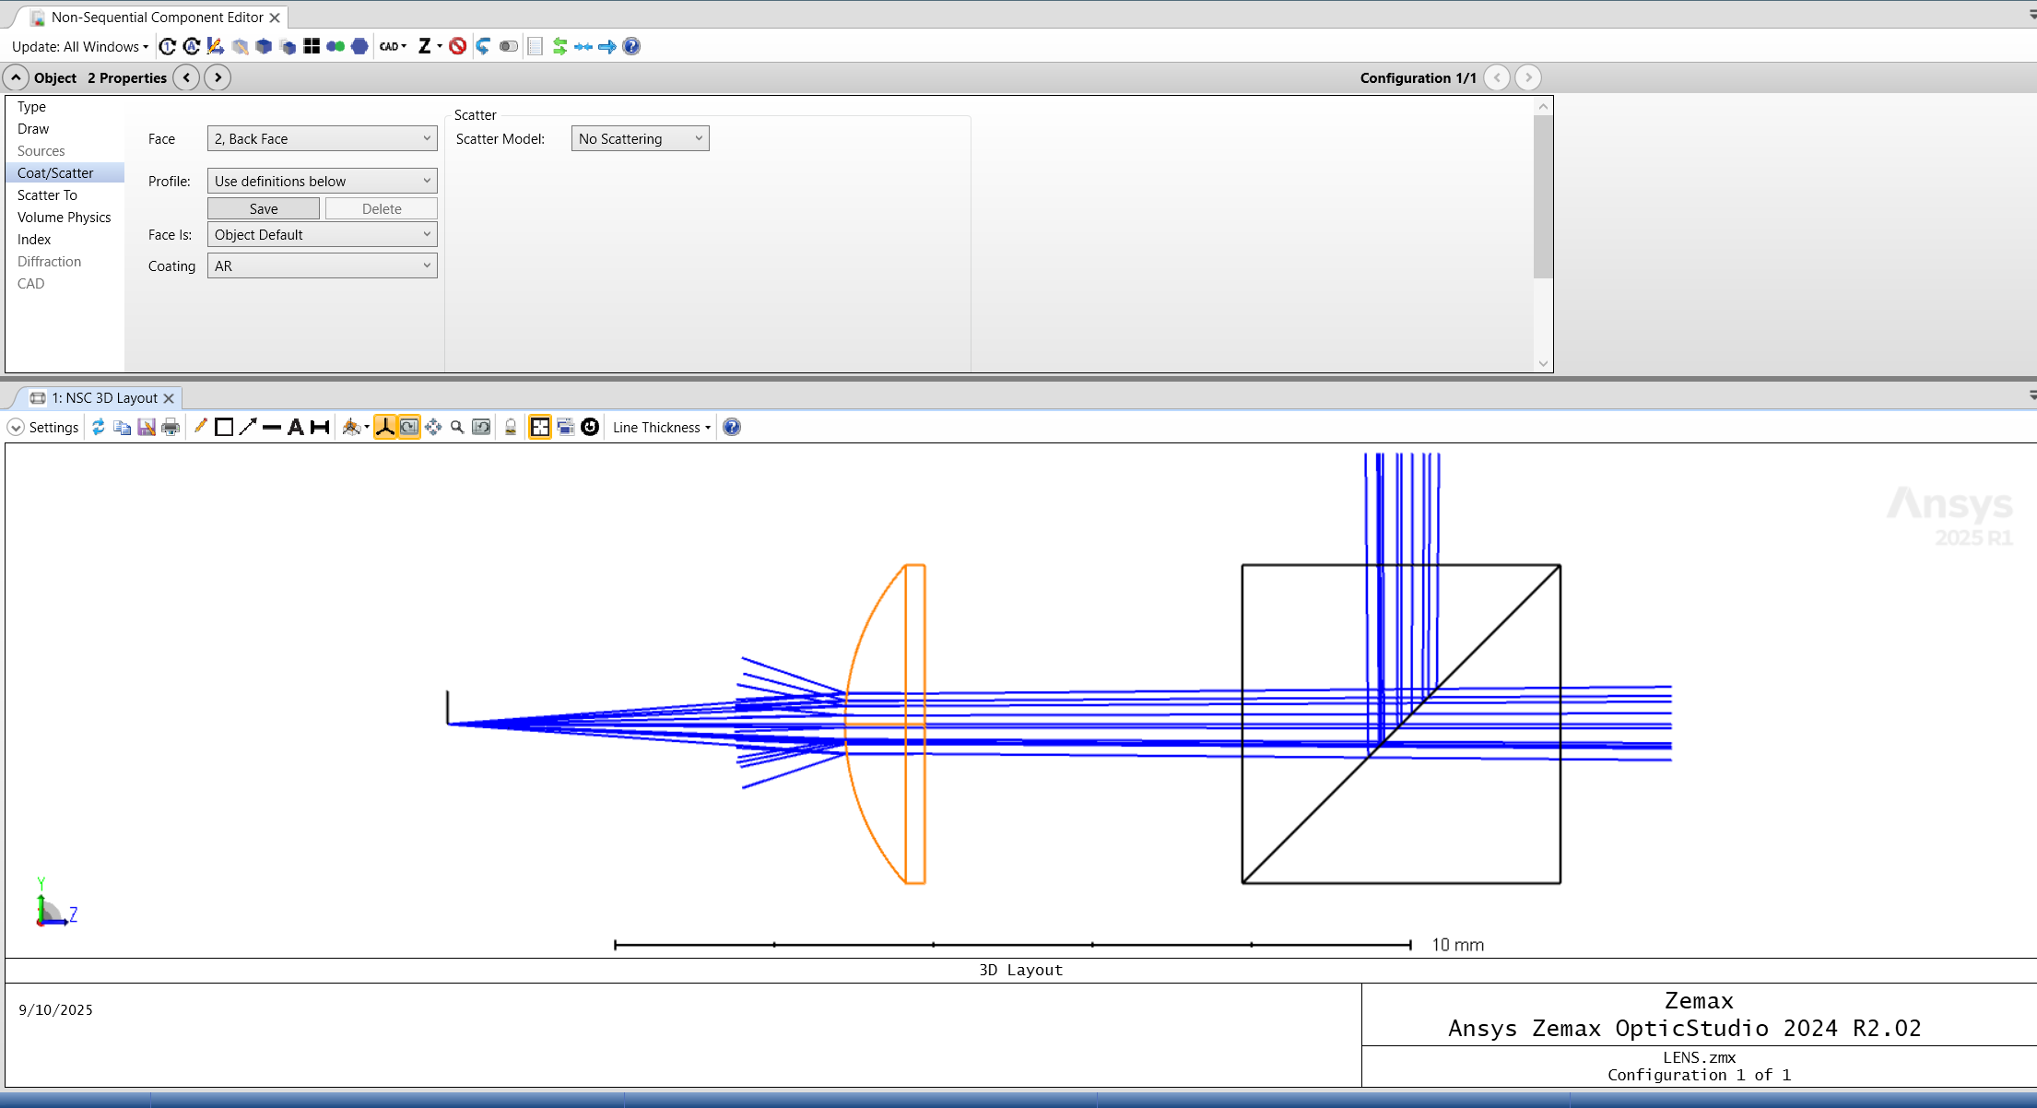Image resolution: width=2037 pixels, height=1108 pixels.
Task: Open the Index properties section
Action: [x=34, y=239]
